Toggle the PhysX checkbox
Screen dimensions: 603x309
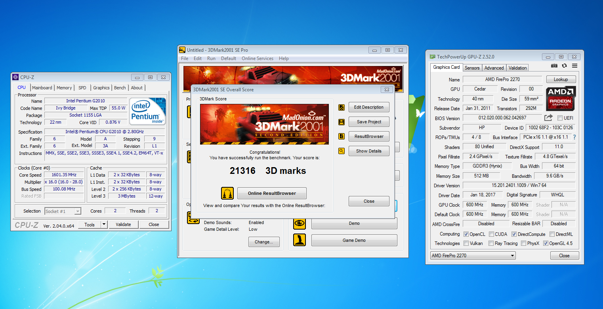[x=523, y=243]
